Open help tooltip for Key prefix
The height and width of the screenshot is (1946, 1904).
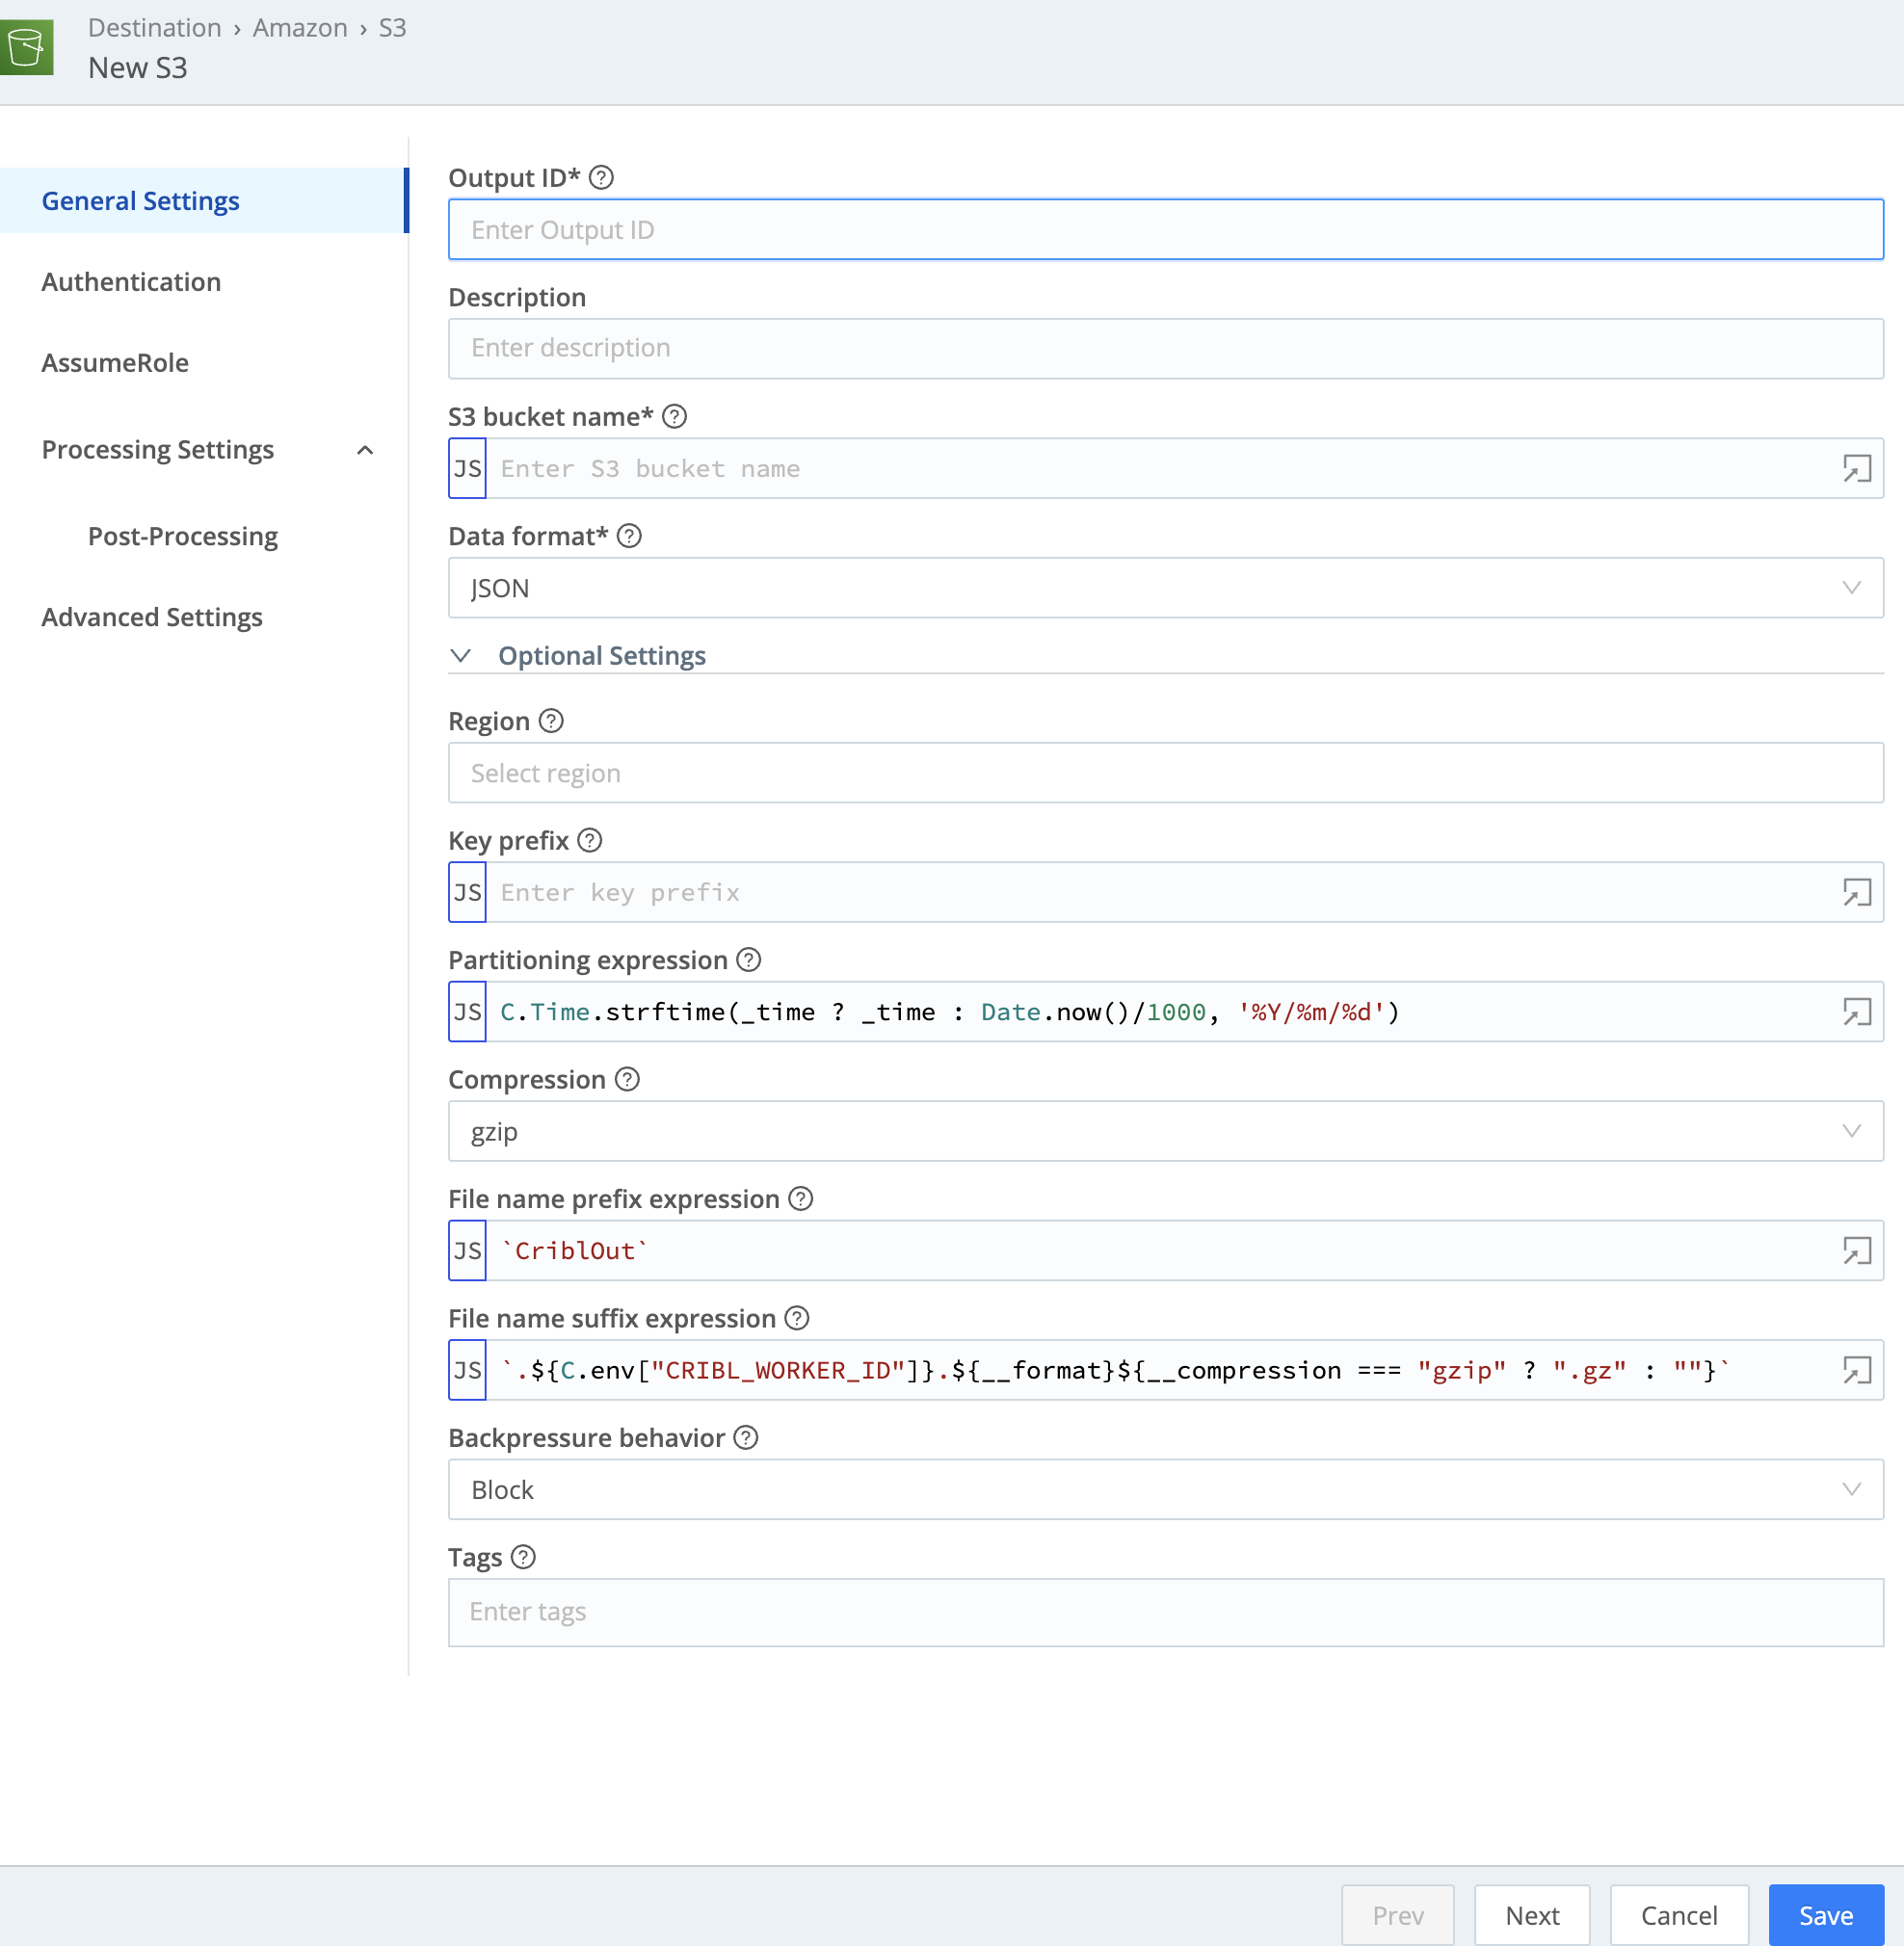click(590, 840)
